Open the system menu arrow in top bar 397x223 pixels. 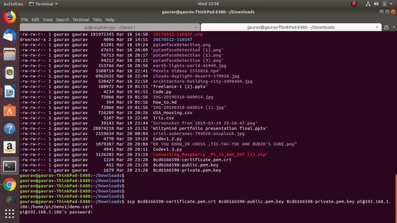click(x=391, y=4)
